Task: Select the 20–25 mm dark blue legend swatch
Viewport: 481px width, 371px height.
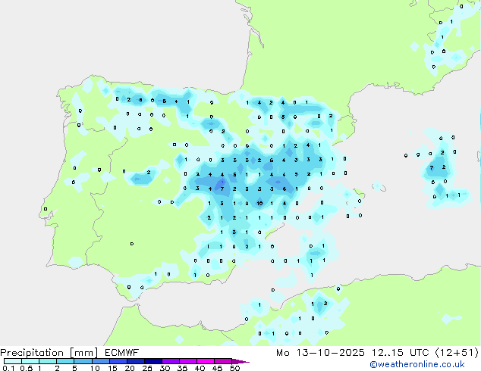Action: (135, 361)
